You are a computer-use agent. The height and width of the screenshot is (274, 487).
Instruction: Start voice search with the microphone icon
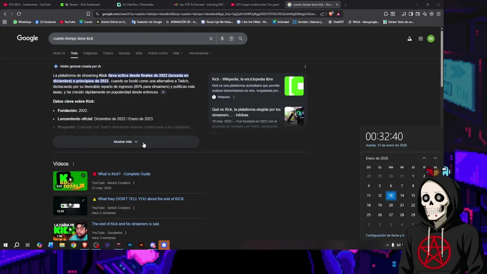(222, 38)
